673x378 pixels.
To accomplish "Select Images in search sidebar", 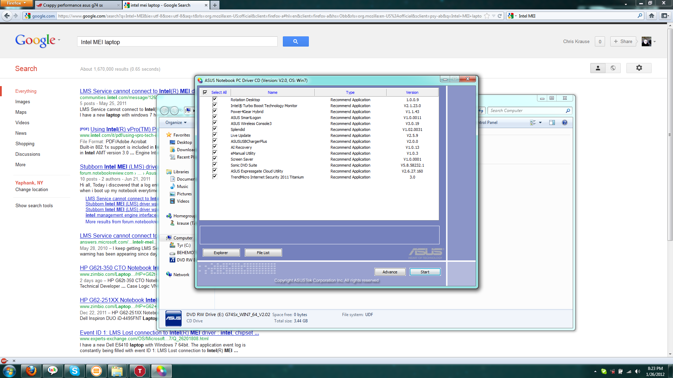I will [x=22, y=101].
